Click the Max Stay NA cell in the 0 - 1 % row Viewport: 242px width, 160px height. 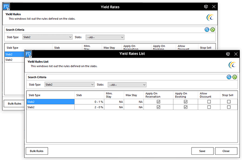[x=134, y=102]
